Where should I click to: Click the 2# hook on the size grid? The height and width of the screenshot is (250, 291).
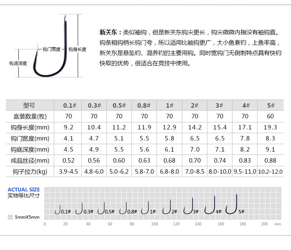167,206
